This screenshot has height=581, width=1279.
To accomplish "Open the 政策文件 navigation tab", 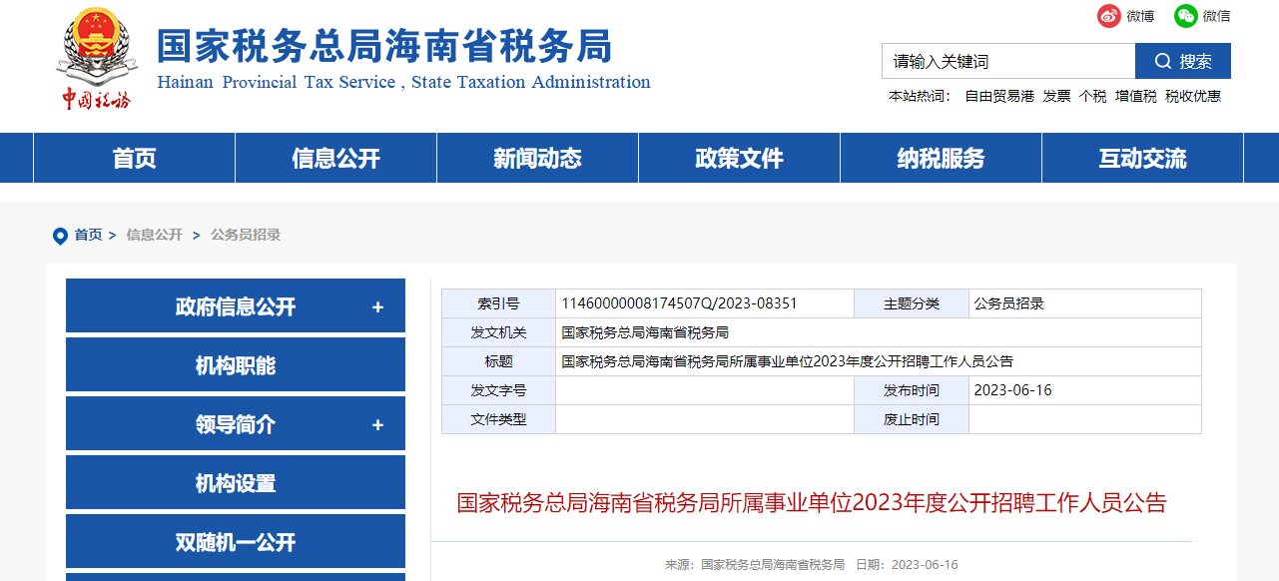I will pos(740,158).
